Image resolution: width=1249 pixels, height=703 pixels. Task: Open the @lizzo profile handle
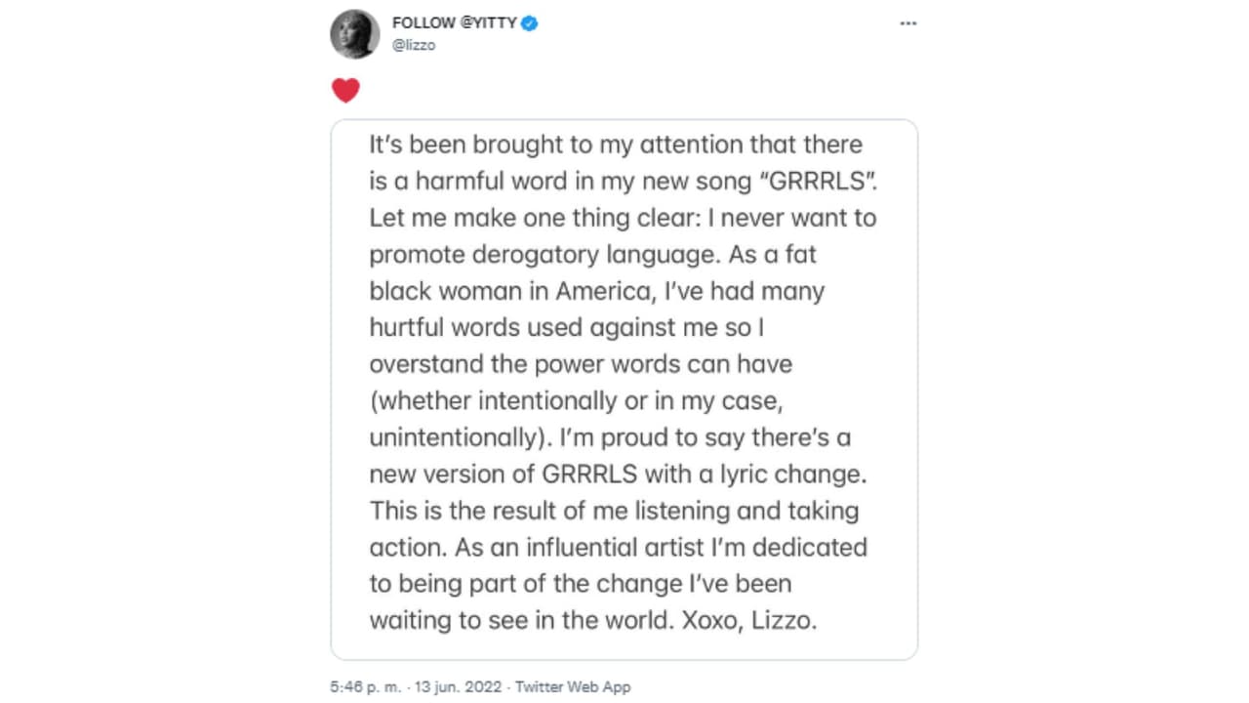413,45
